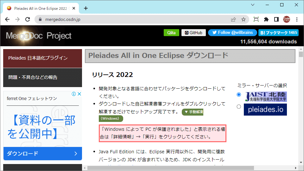
Task: Click the ad ダウンロード button
Action: click(x=43, y=154)
